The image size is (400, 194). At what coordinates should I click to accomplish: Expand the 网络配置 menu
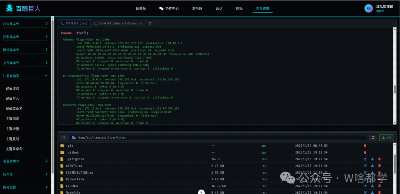click(25, 187)
